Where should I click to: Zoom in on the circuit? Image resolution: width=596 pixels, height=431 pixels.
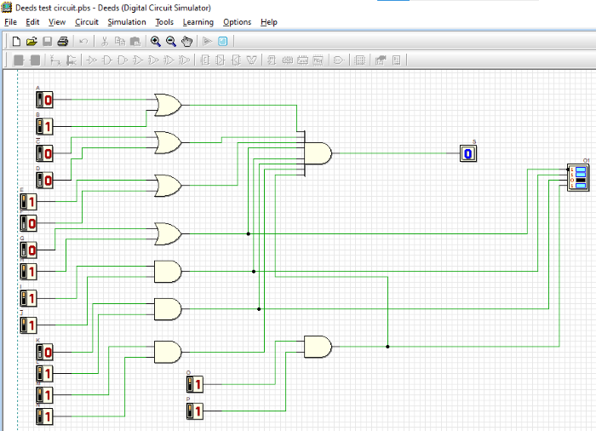[156, 41]
